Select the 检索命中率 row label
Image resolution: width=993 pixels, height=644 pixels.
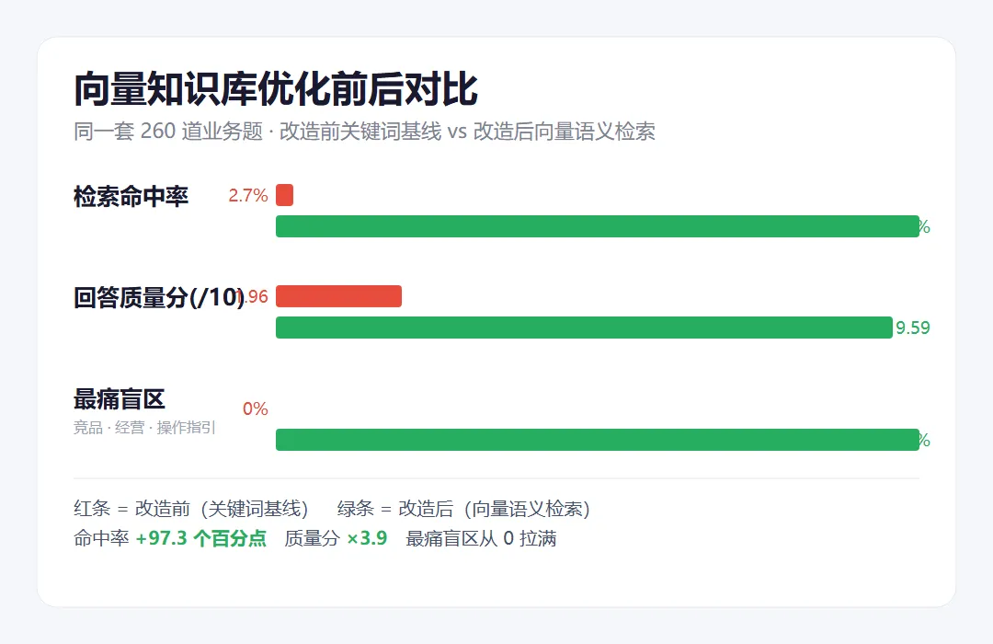click(x=131, y=197)
